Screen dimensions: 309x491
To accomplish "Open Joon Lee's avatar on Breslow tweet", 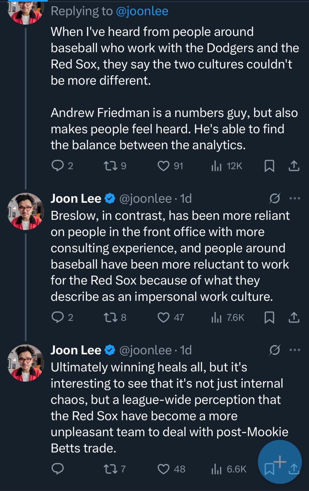I will pos(26,211).
